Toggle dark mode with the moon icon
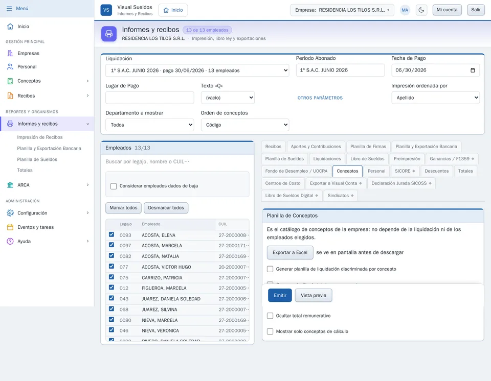491x381 pixels. pyautogui.click(x=421, y=10)
